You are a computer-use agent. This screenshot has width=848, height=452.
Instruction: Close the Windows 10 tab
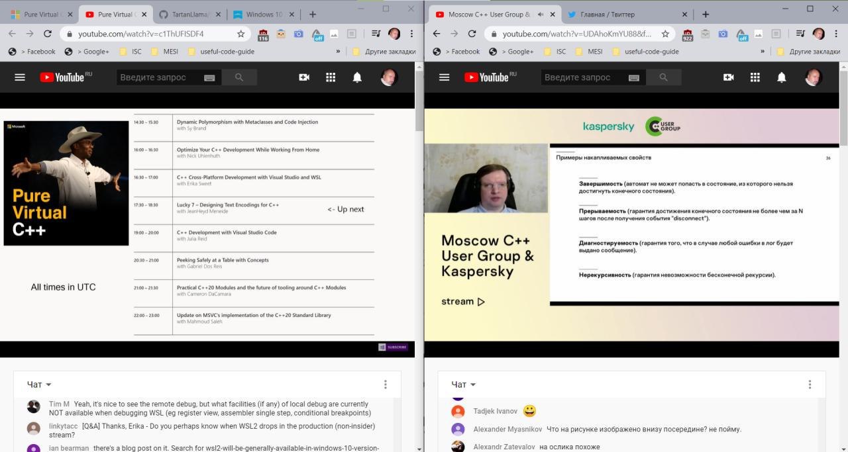click(291, 14)
